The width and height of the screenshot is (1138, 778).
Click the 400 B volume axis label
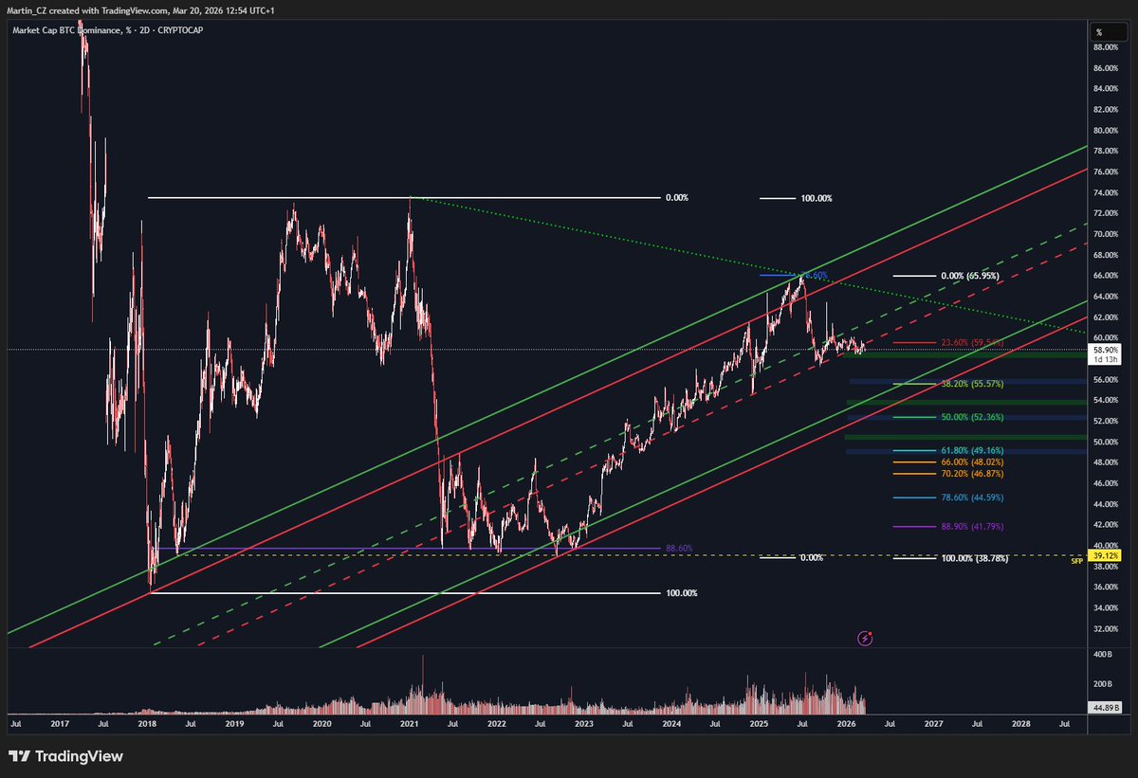[1104, 655]
